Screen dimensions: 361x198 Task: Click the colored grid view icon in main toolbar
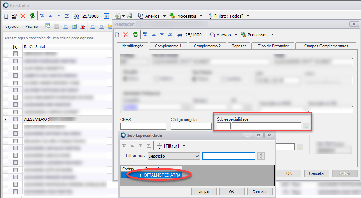[107, 16]
